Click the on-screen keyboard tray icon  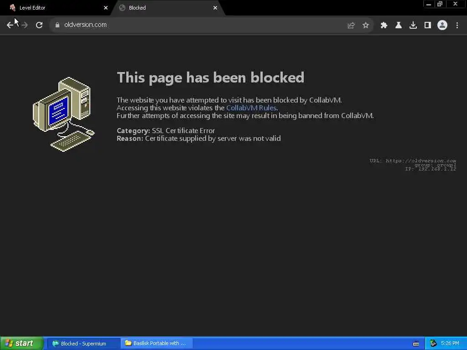coord(416,344)
